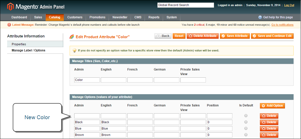
Task: Click the English field containing Blue
Action: [x=114, y=129]
